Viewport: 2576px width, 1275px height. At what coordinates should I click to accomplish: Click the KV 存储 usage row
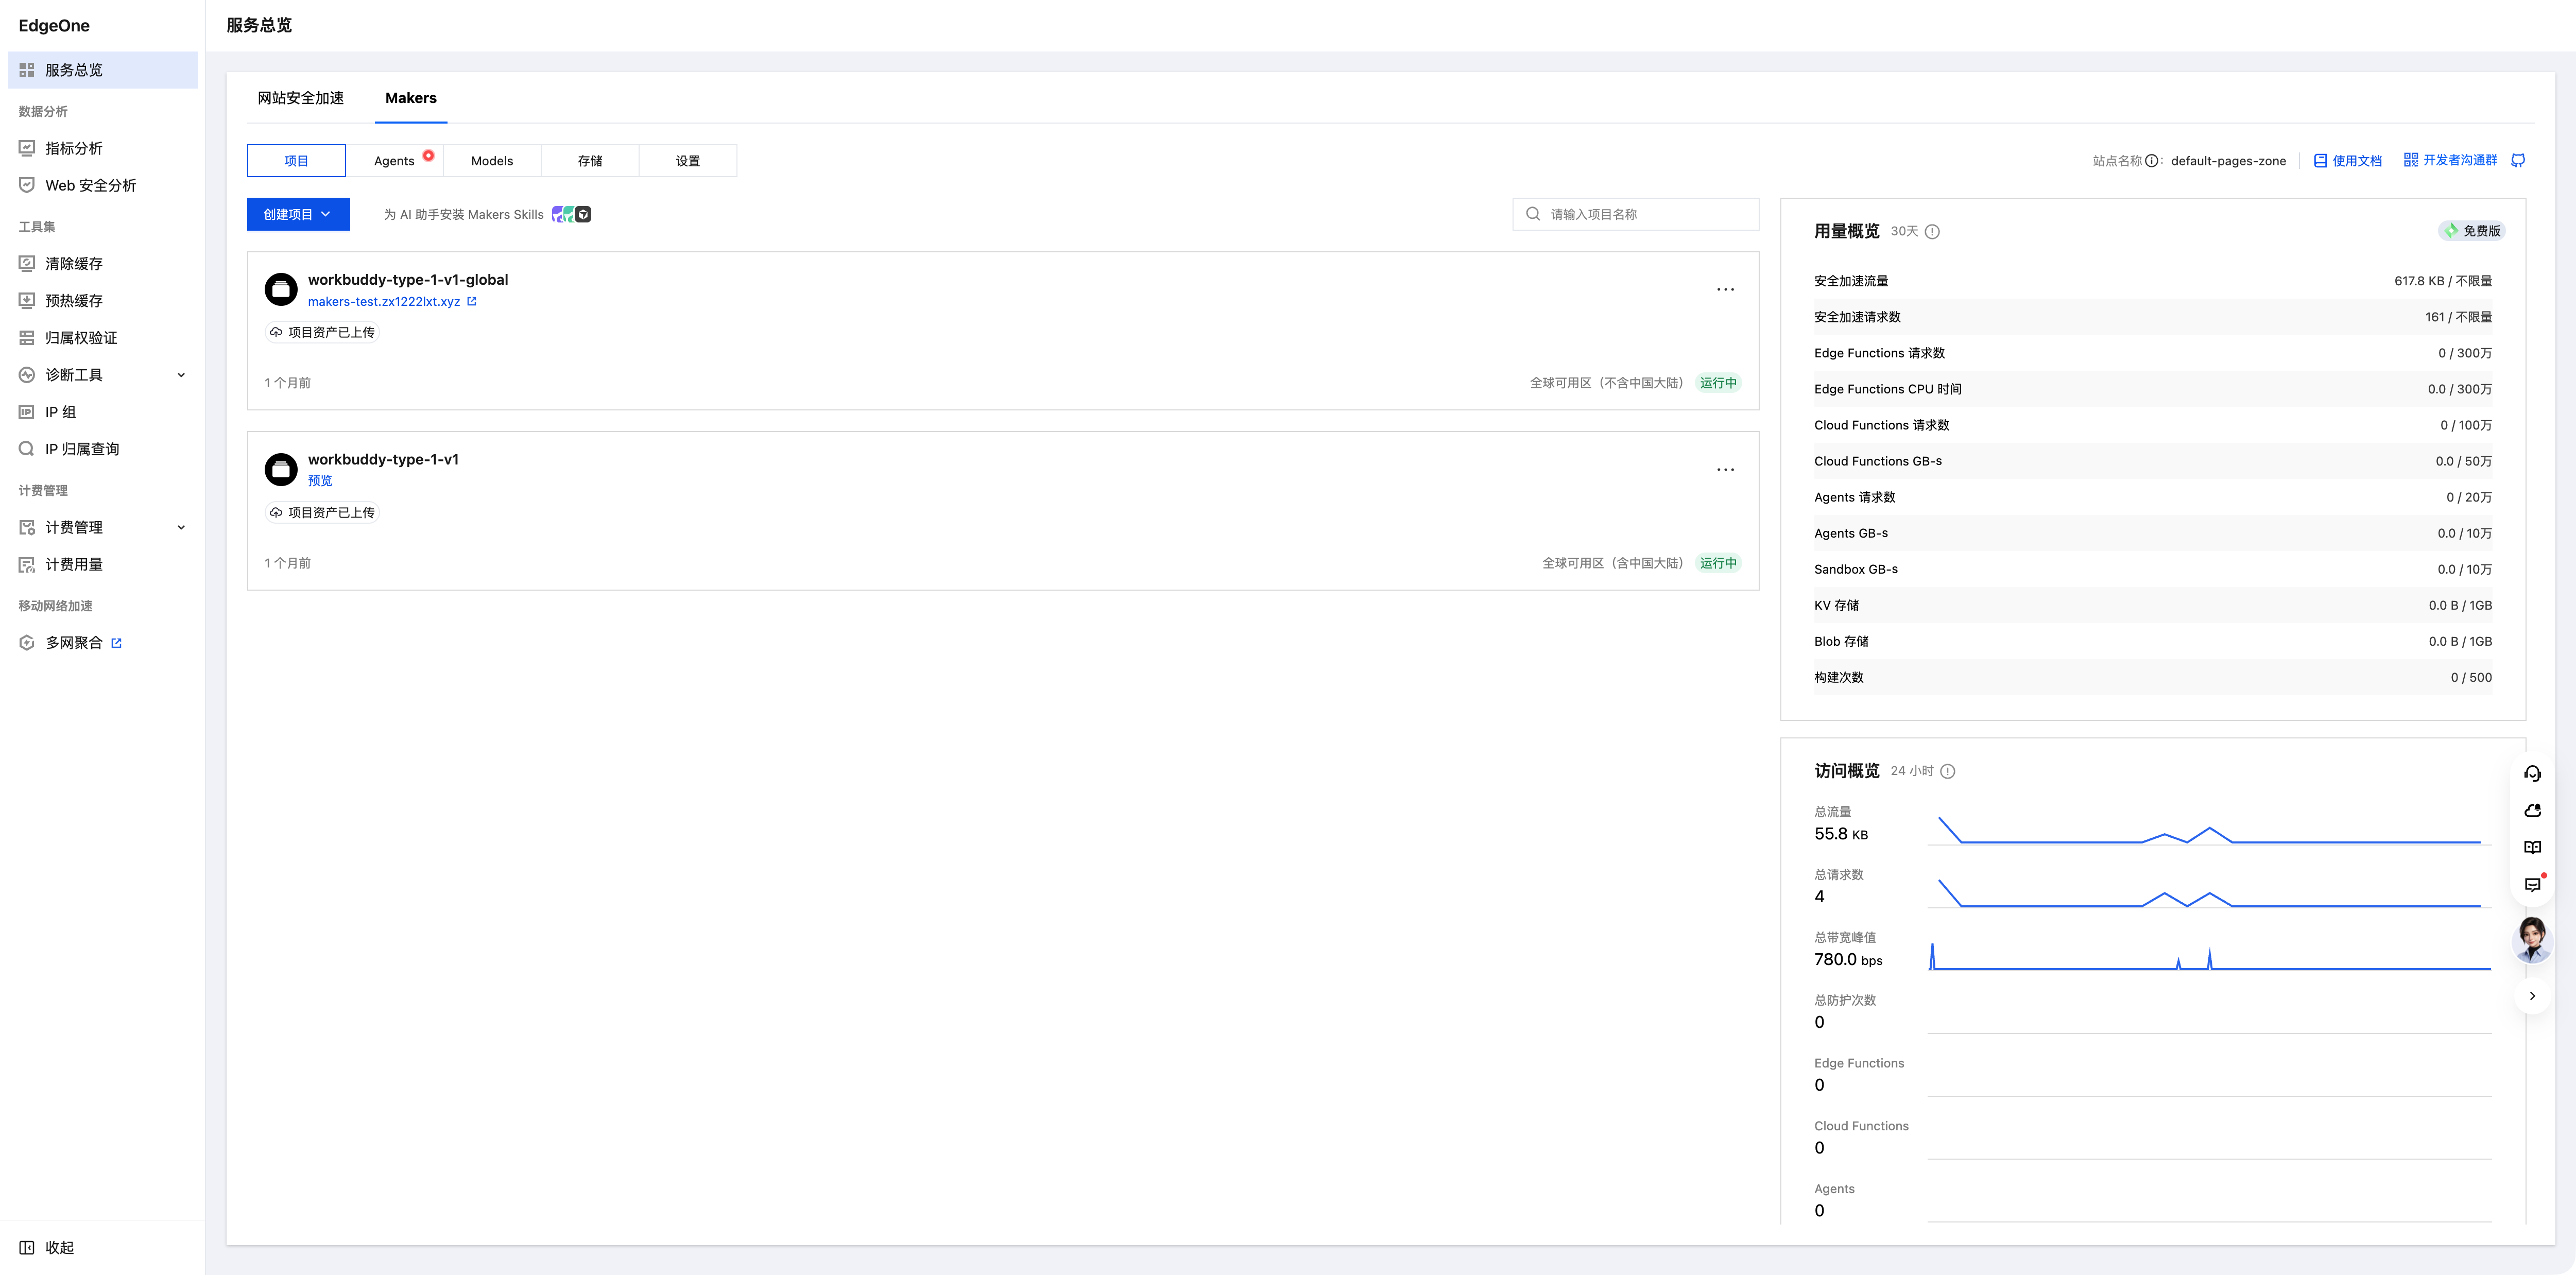(x=2153, y=605)
